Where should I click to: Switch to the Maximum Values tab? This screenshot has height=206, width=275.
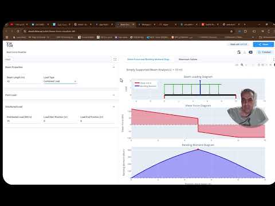[x=188, y=60]
